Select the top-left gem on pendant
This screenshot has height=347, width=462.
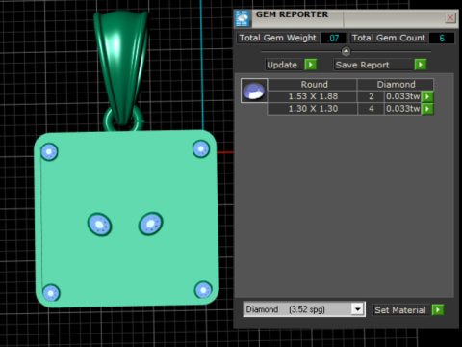(x=49, y=152)
